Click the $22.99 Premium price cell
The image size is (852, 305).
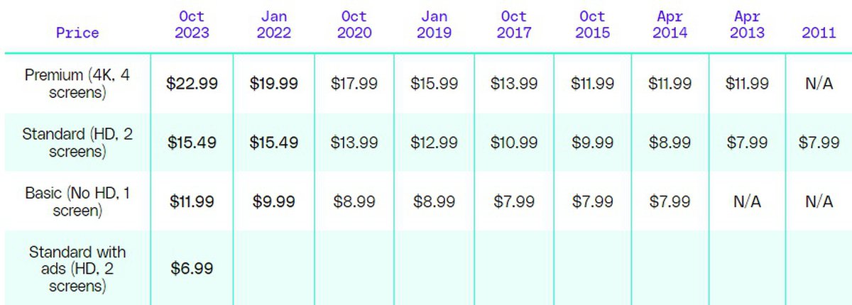click(x=192, y=84)
